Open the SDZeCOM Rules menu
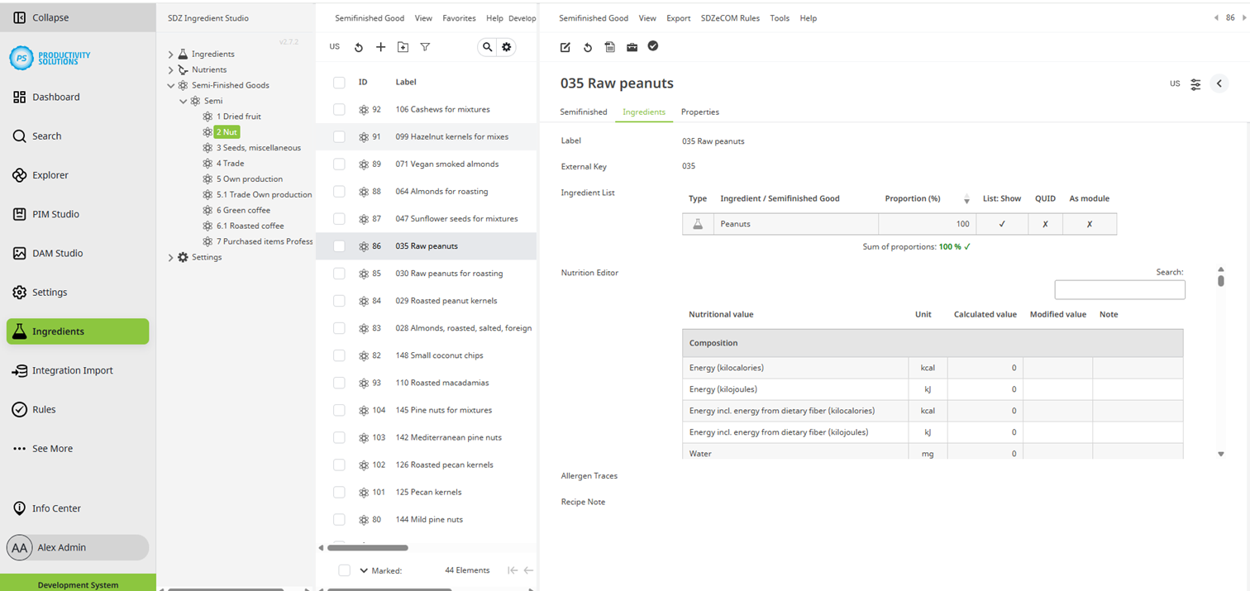 (x=730, y=17)
